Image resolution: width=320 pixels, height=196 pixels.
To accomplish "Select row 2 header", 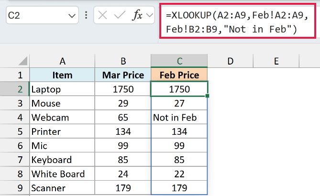I will 15,89.
